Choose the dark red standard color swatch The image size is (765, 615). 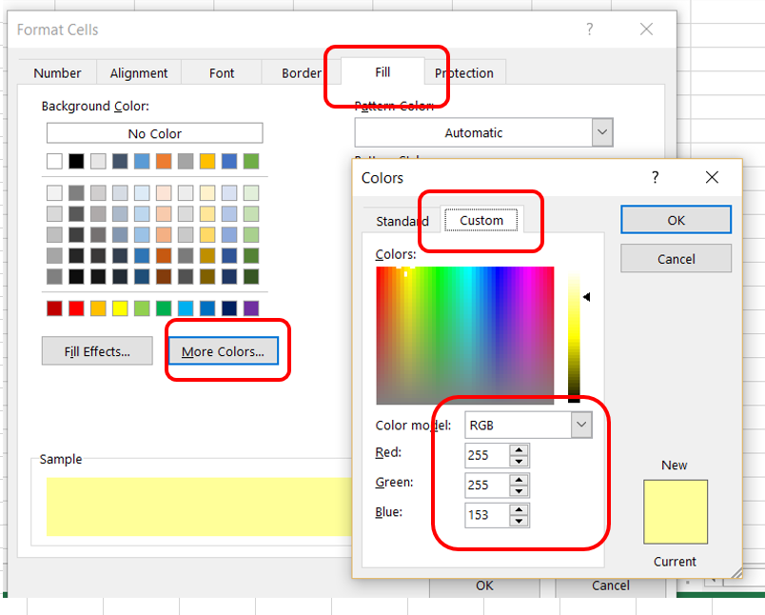pyautogui.click(x=54, y=308)
